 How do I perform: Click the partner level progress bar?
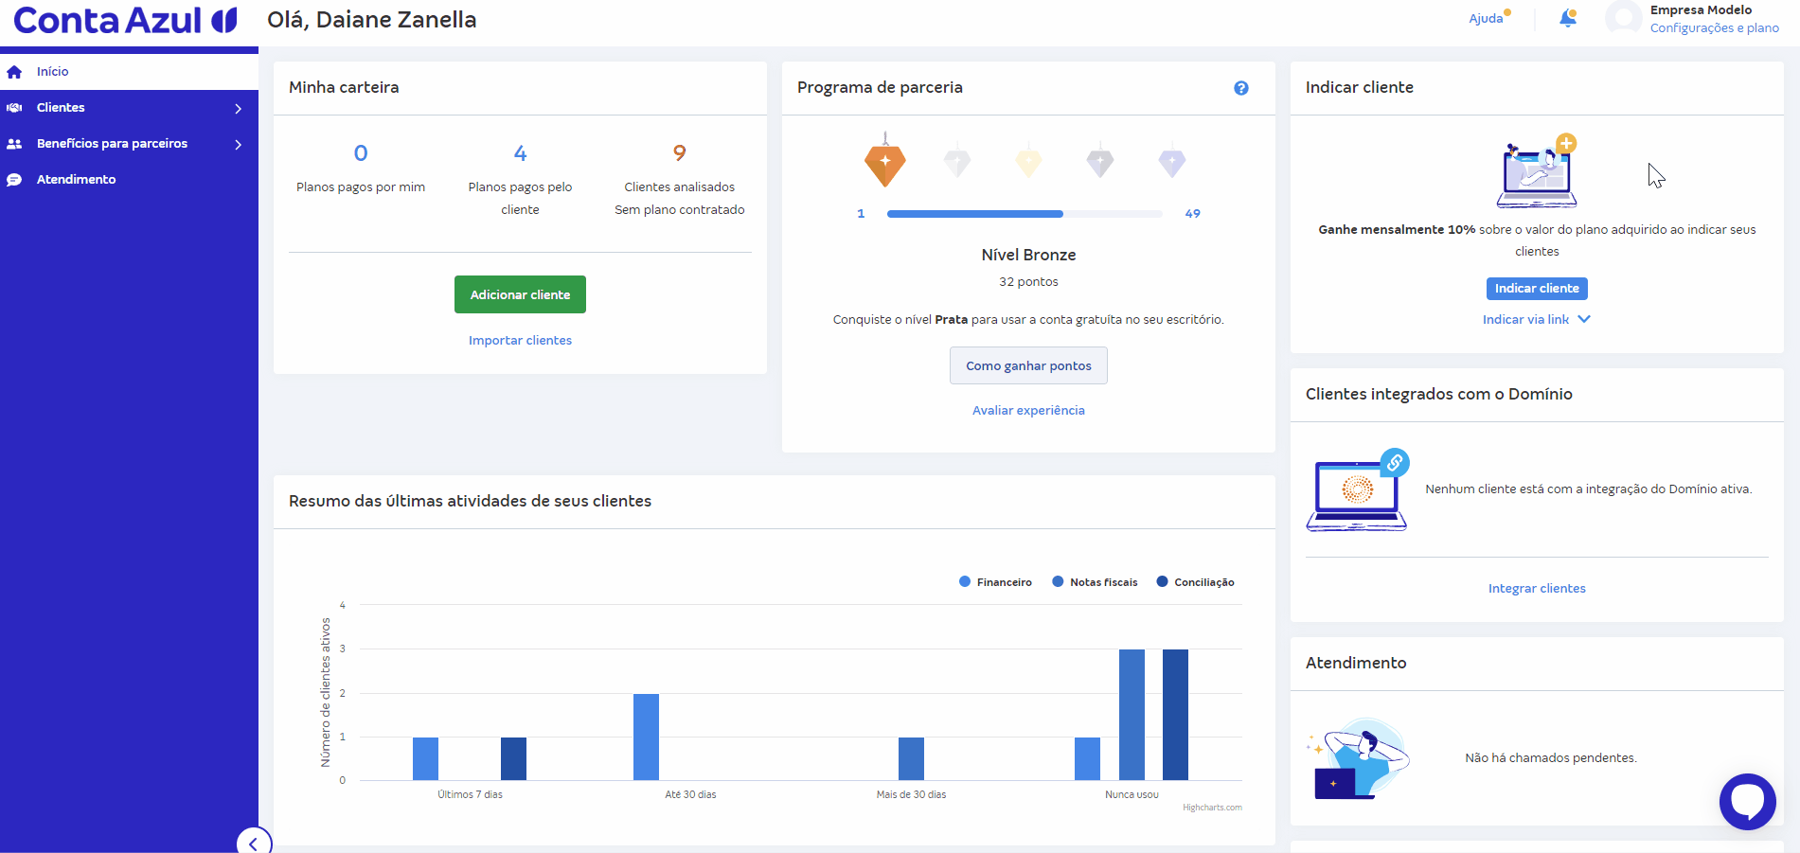coord(1025,214)
